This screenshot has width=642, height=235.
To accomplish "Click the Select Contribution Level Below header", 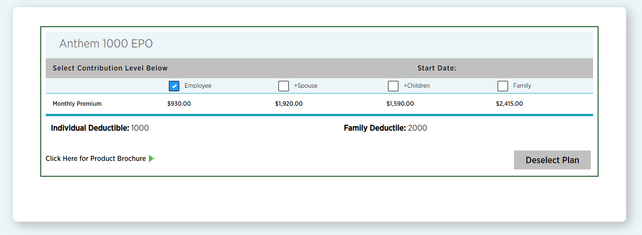I will 110,68.
